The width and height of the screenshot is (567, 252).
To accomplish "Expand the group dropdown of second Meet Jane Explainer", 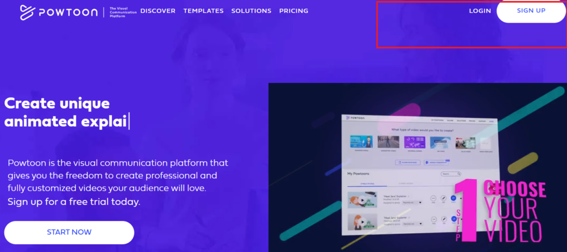I will [x=412, y=224].
